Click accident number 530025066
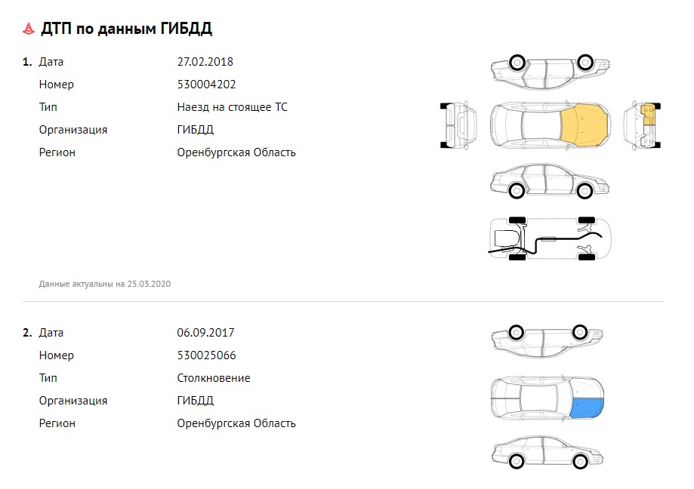 (x=206, y=355)
